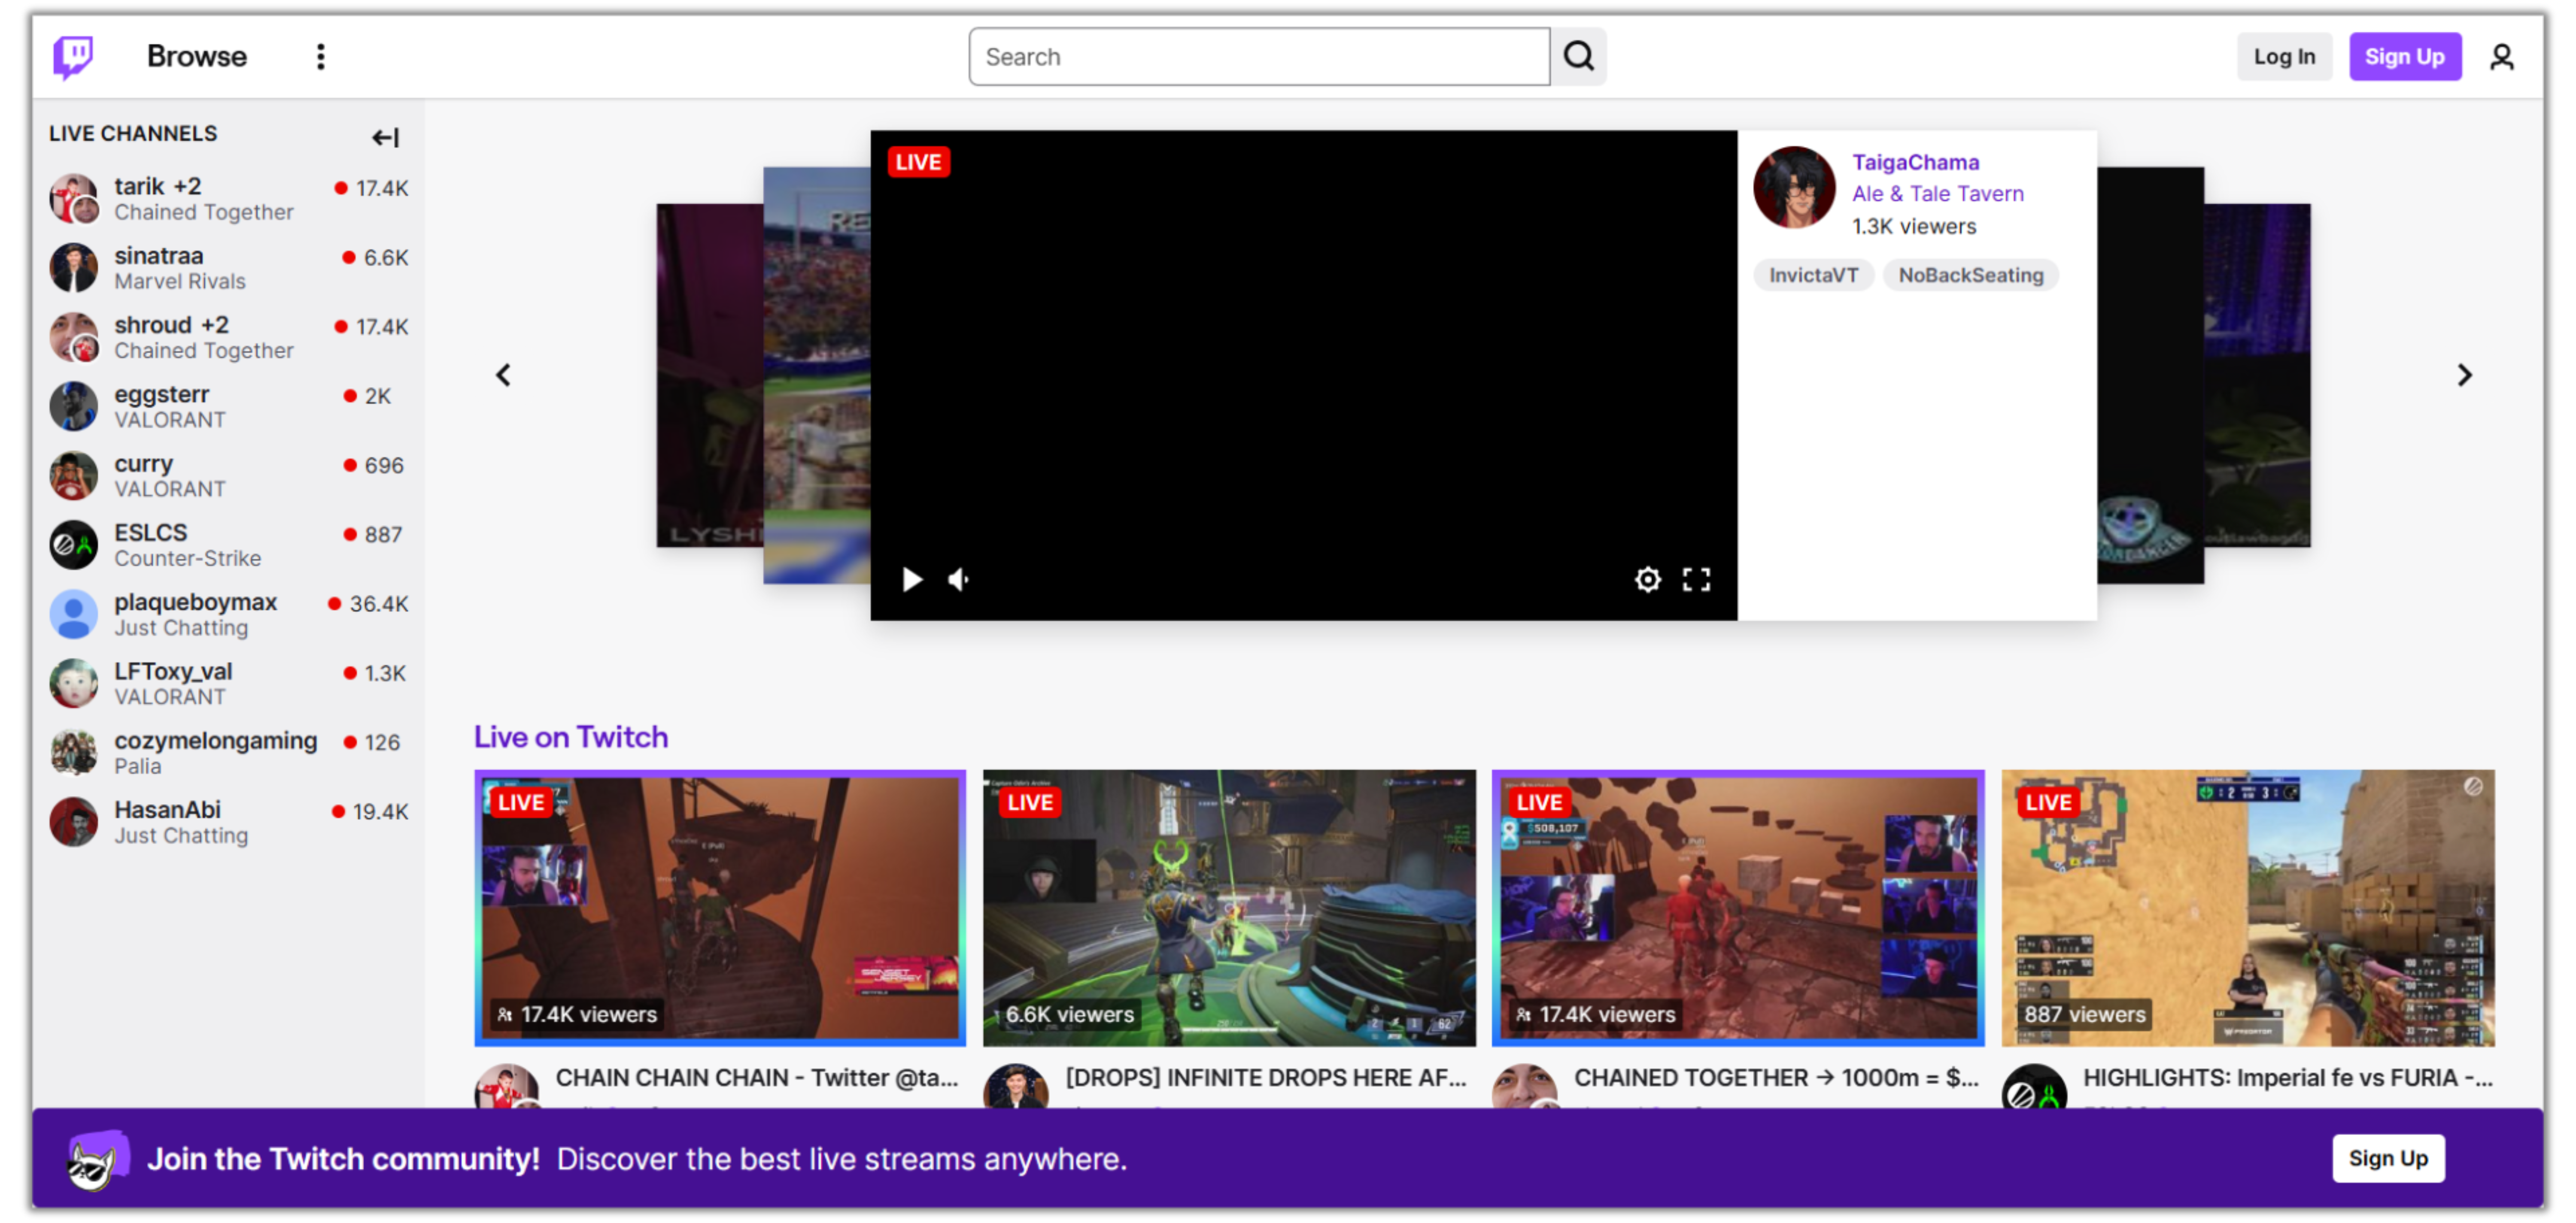Go to next carousel stream

pos(2465,375)
